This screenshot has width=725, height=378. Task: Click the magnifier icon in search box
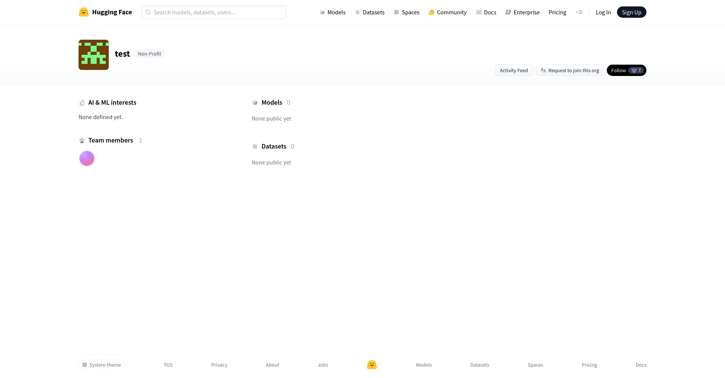pyautogui.click(x=148, y=12)
